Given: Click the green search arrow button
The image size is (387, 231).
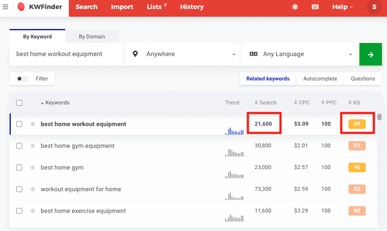Looking at the screenshot, I should coord(371,54).
